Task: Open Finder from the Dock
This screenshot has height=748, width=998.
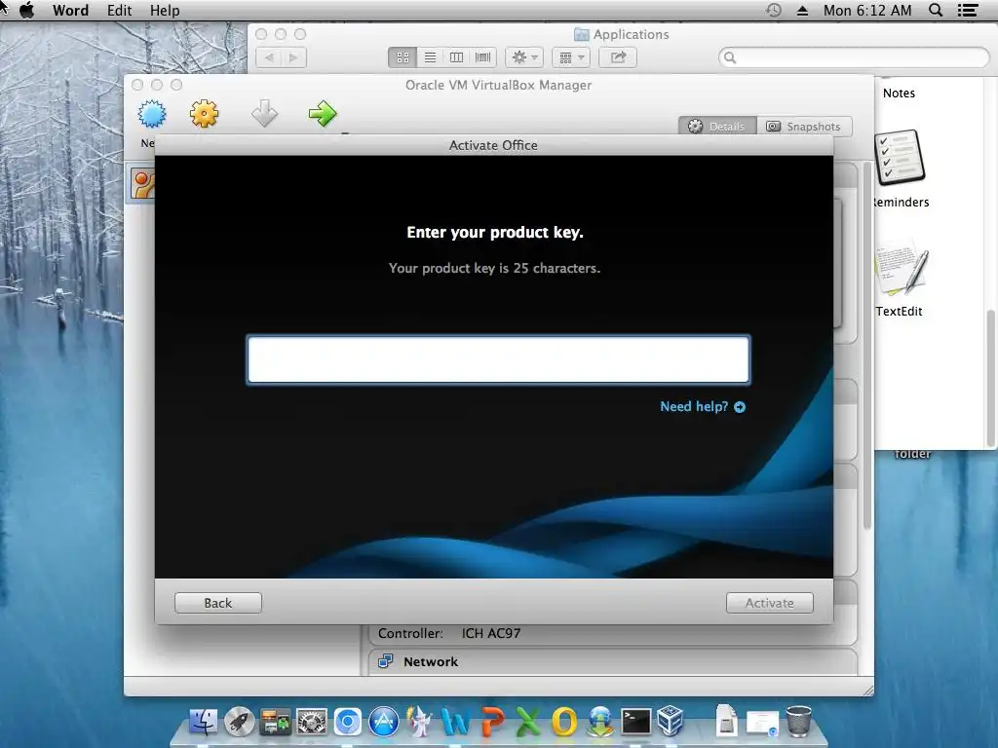Action: click(203, 722)
